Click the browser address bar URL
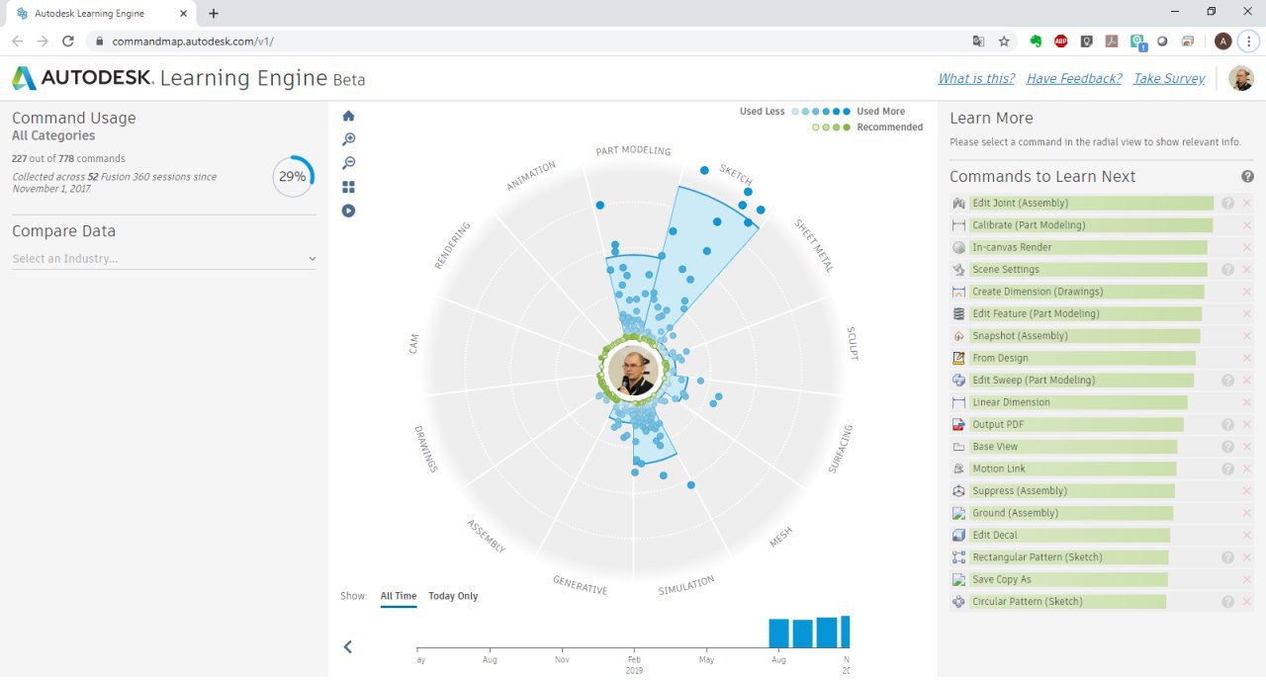 [193, 42]
